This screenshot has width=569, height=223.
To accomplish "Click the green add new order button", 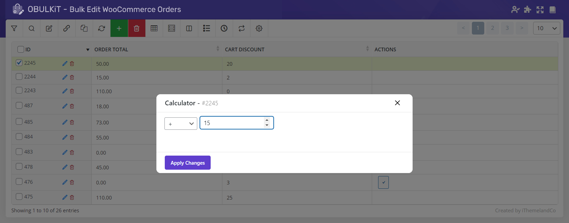I will coord(119,29).
